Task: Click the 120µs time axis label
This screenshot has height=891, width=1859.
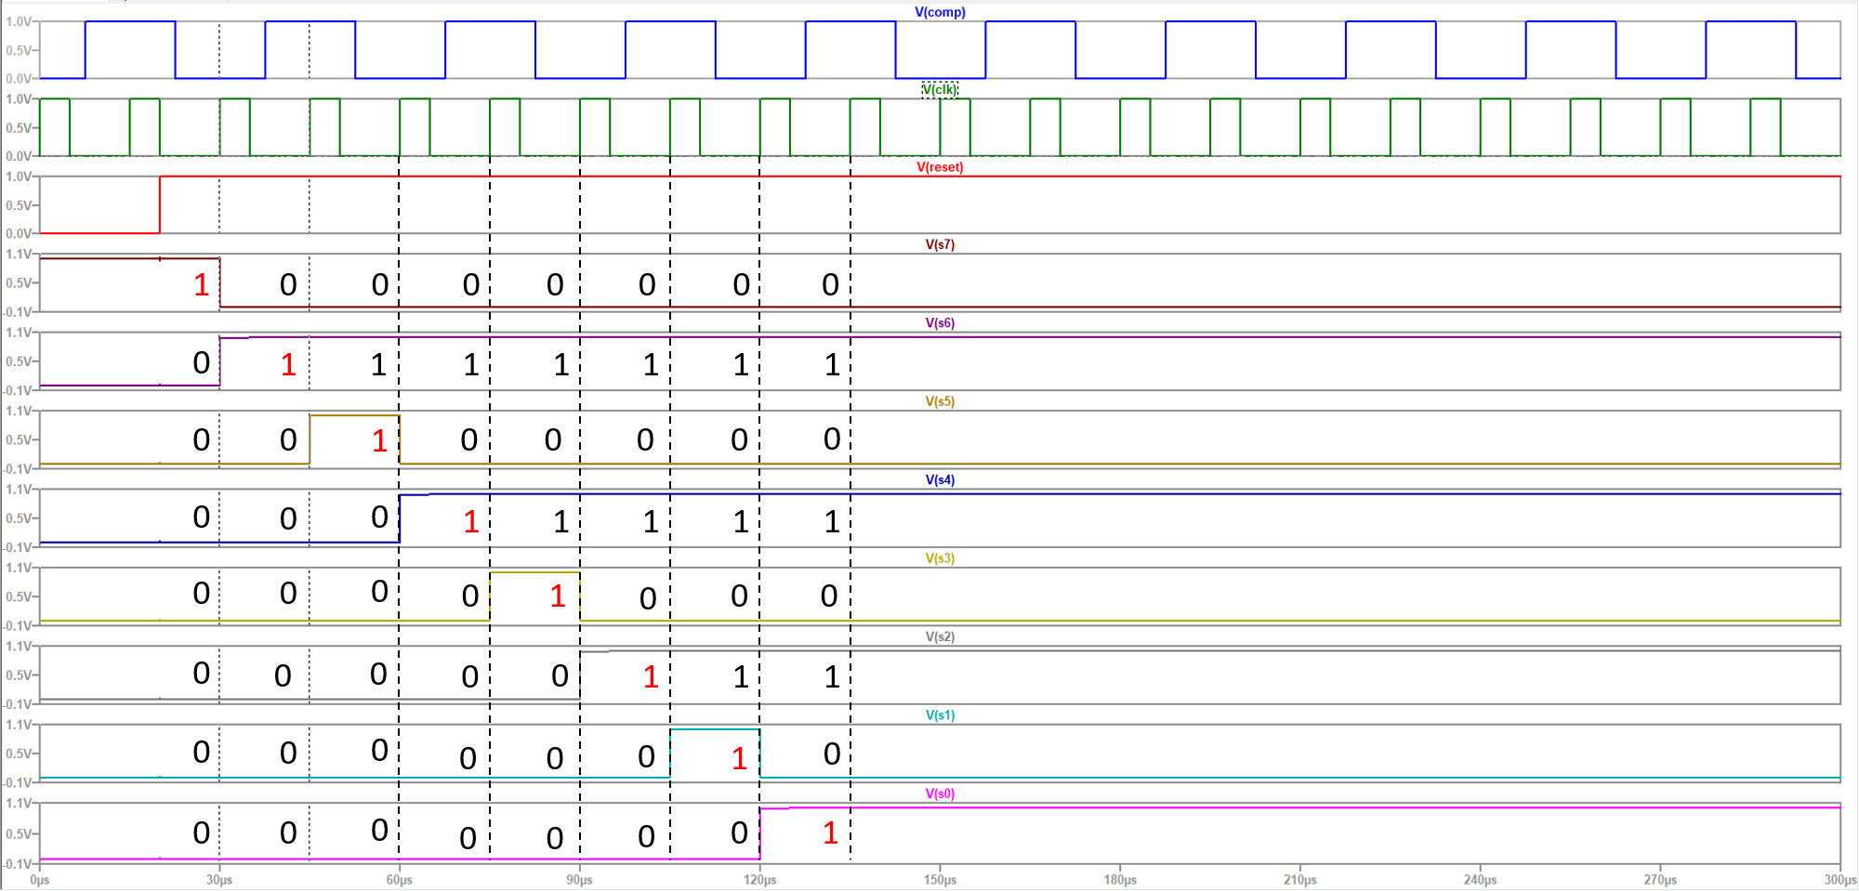Action: (759, 879)
